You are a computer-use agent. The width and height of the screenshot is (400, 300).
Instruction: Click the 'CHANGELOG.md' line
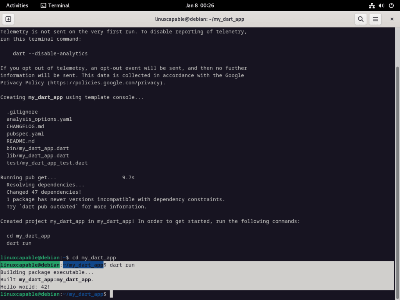pos(25,126)
